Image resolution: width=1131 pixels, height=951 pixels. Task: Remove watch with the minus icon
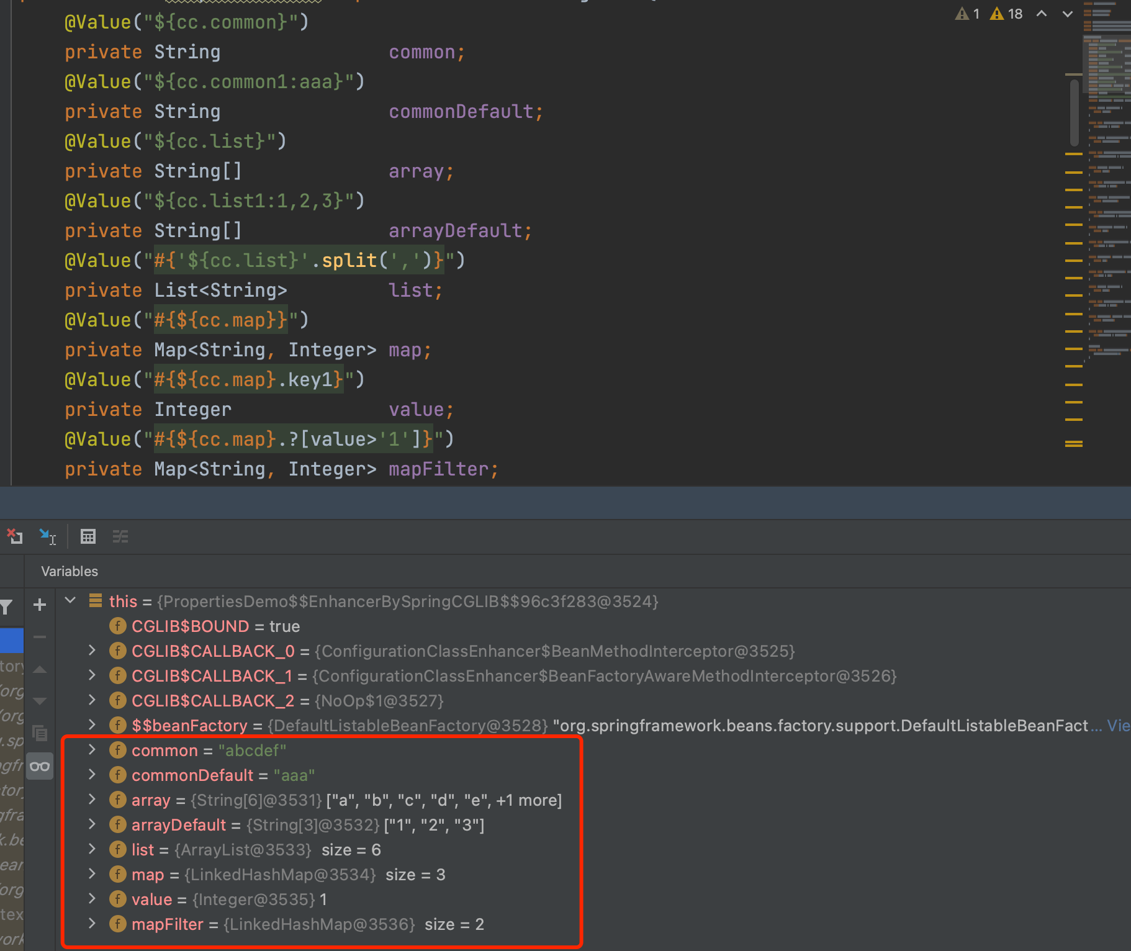pyautogui.click(x=40, y=637)
